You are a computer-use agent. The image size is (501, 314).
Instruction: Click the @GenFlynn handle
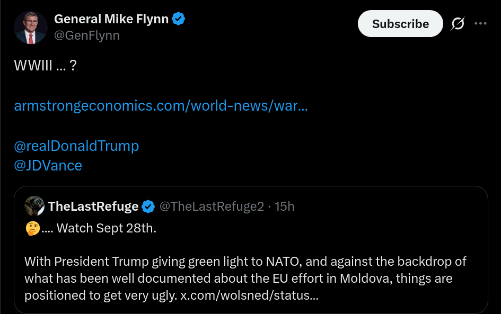coord(87,35)
